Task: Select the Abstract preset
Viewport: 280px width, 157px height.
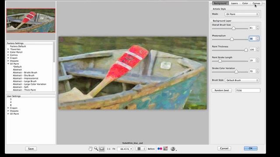Action: coord(17,70)
